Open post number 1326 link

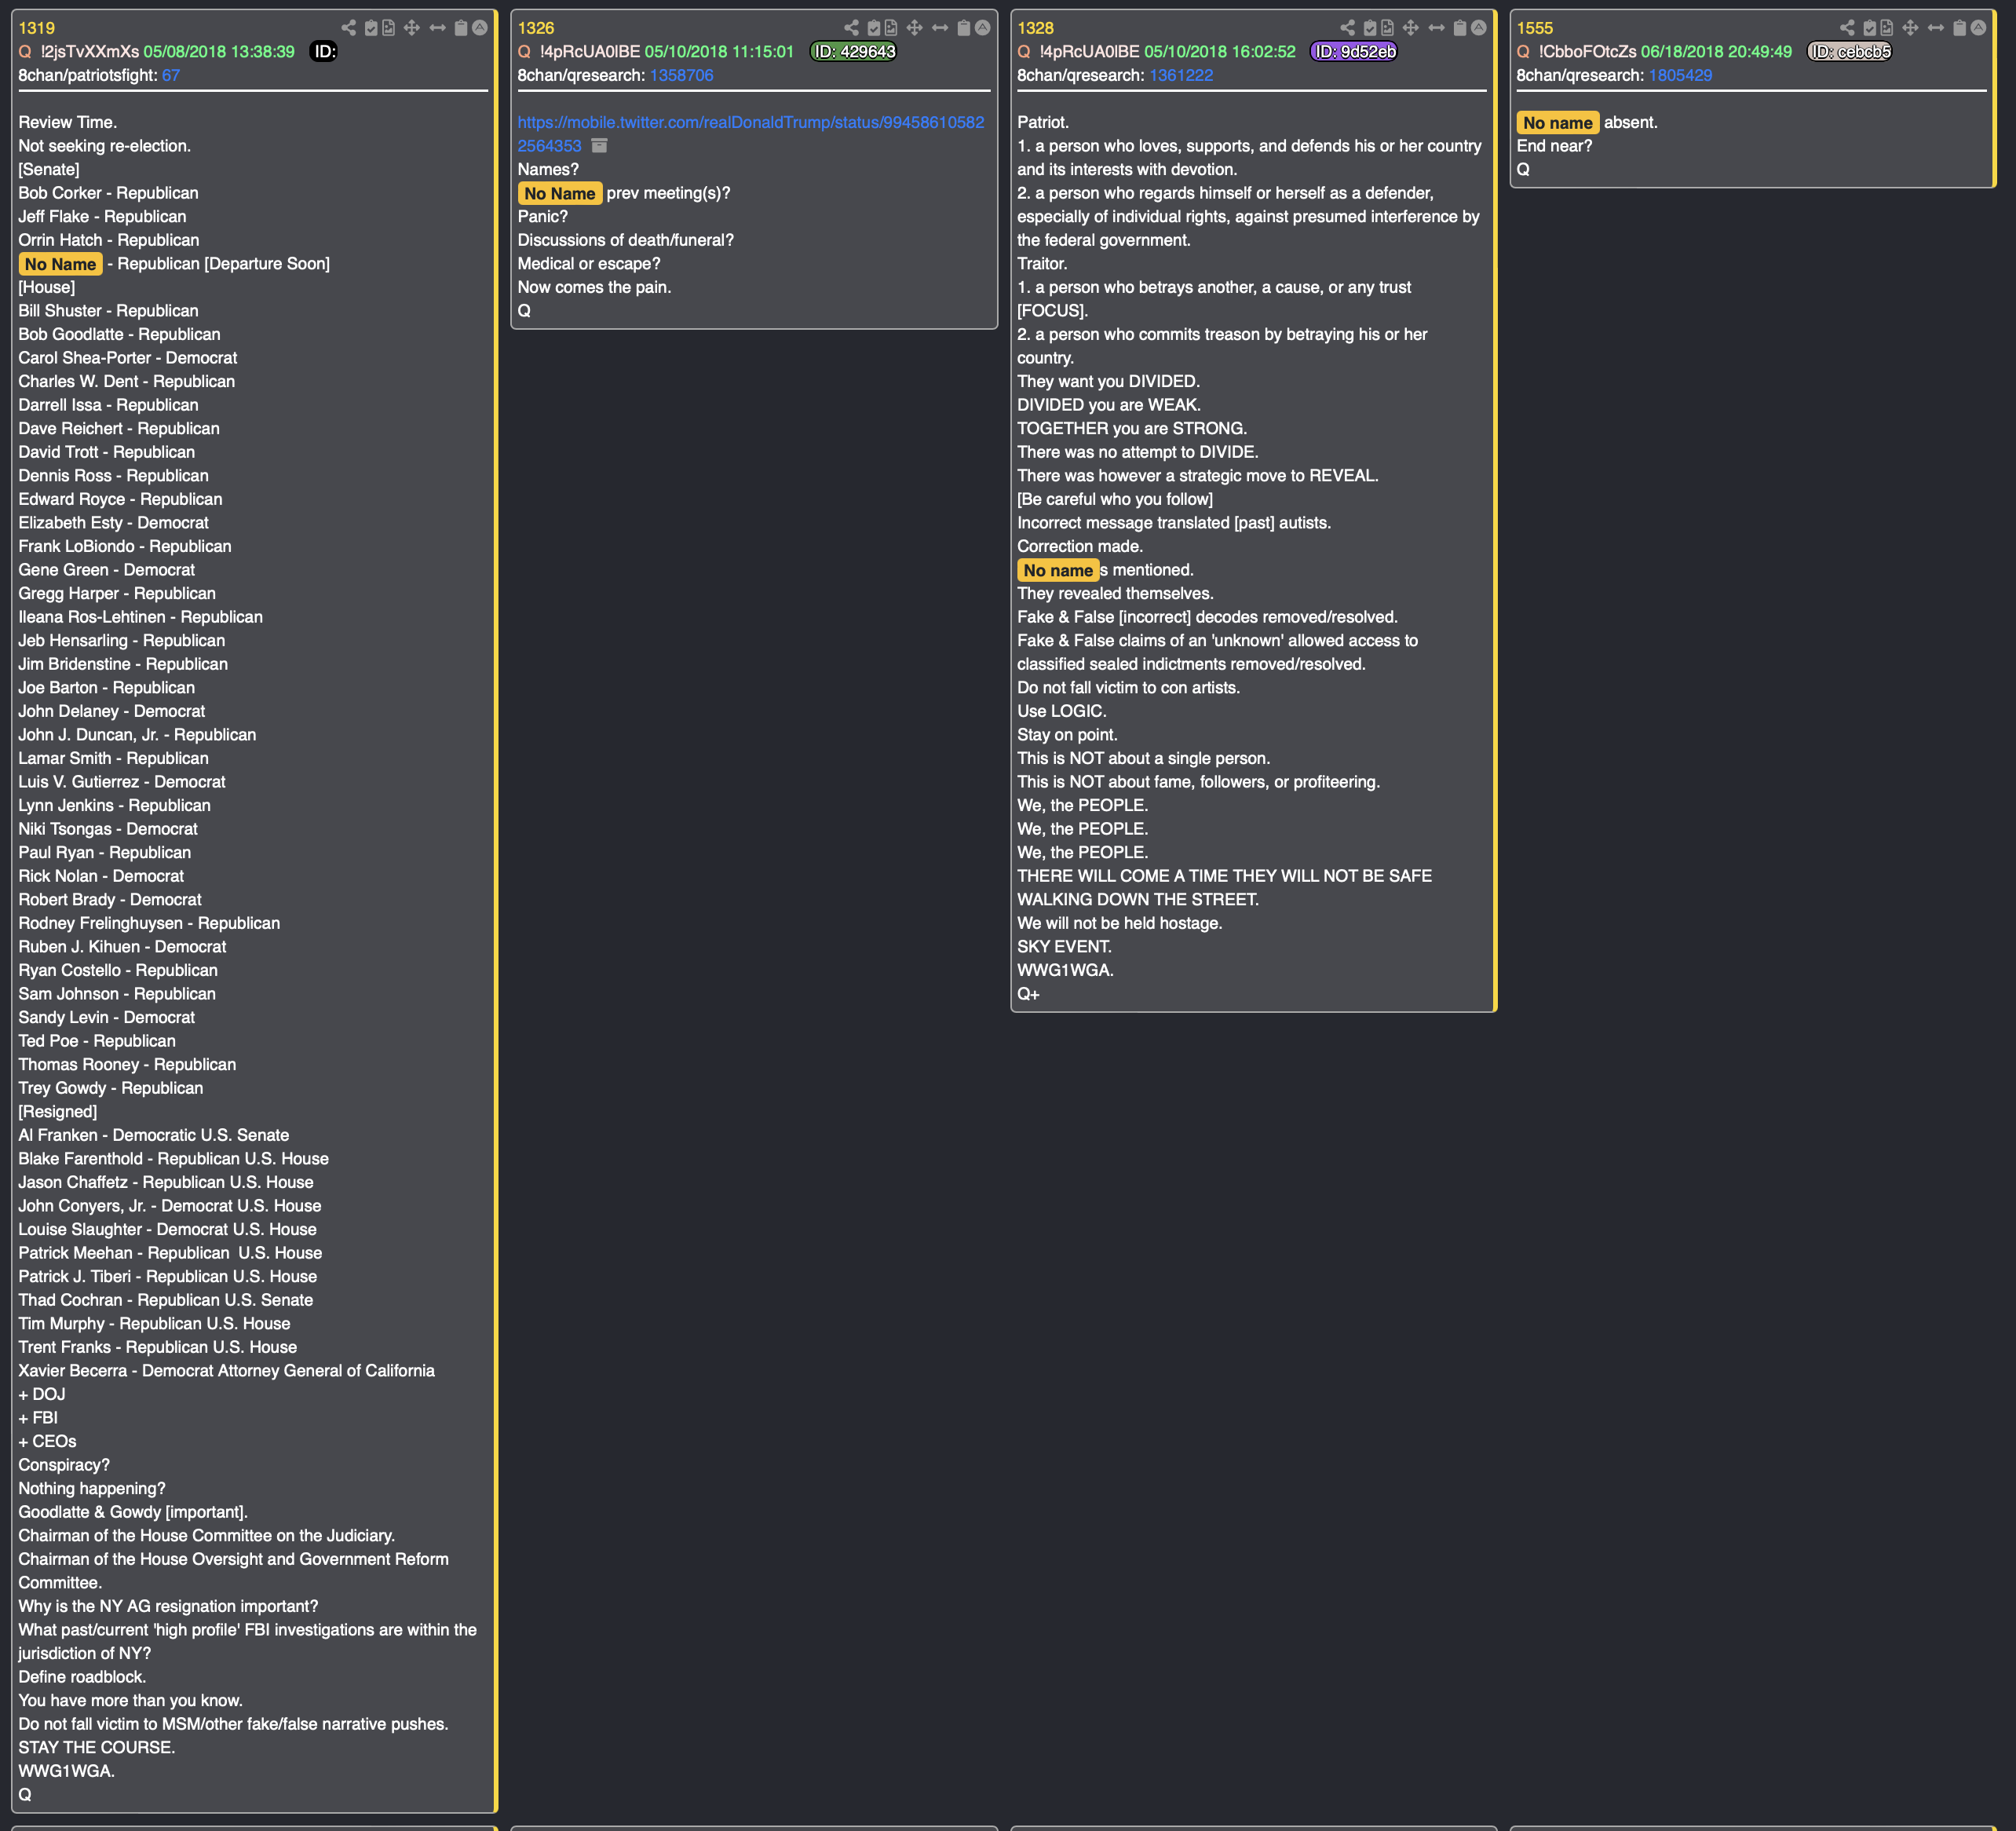[536, 28]
